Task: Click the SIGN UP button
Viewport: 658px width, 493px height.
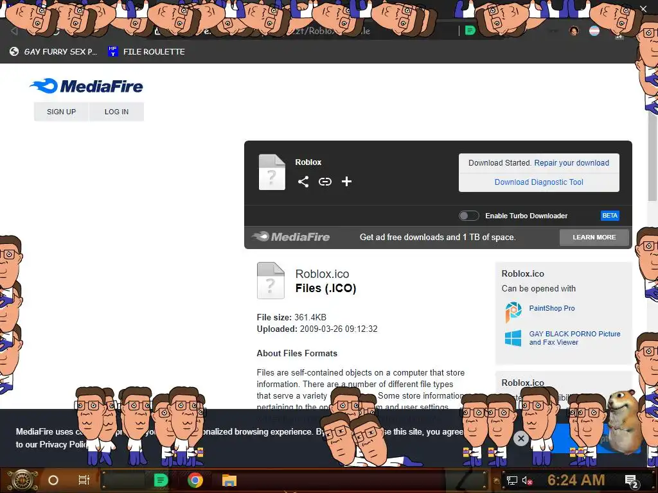Action: coord(61,112)
